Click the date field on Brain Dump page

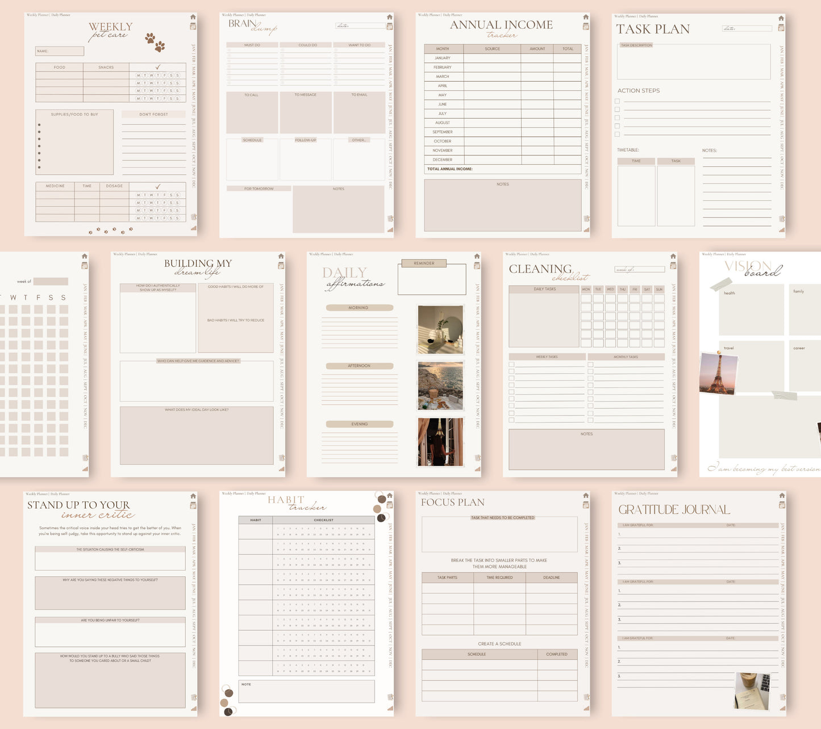360,26
